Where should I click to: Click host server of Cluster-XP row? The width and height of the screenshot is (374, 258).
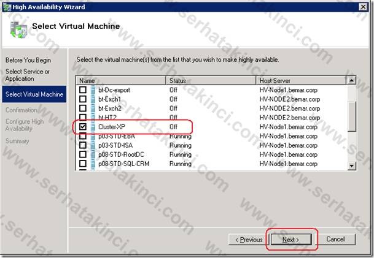point(289,127)
